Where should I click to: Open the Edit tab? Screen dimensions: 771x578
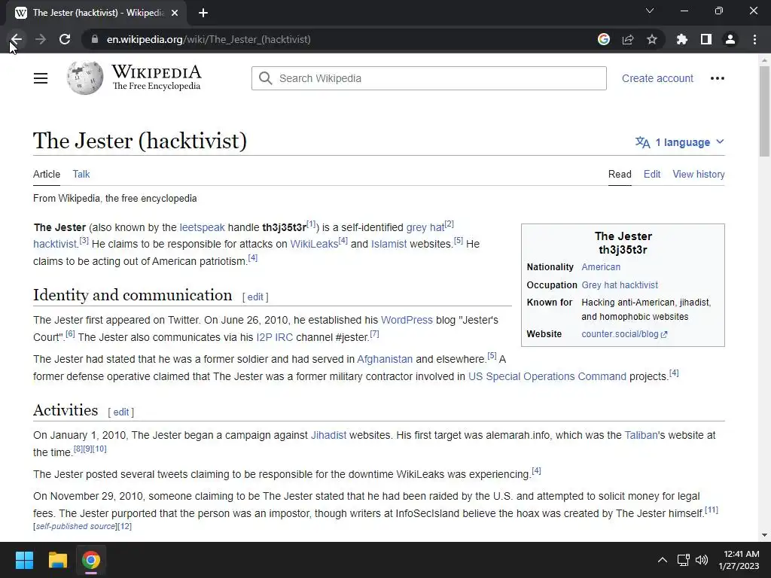(x=652, y=174)
